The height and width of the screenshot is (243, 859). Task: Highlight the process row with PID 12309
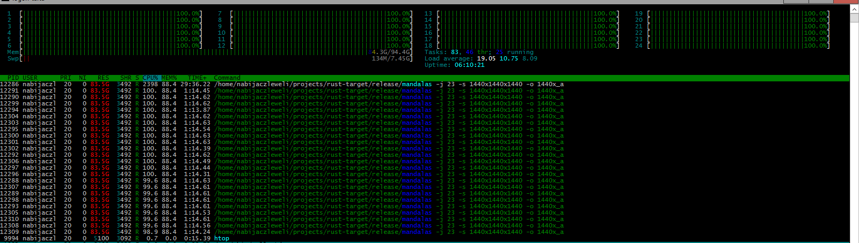click(x=268, y=232)
